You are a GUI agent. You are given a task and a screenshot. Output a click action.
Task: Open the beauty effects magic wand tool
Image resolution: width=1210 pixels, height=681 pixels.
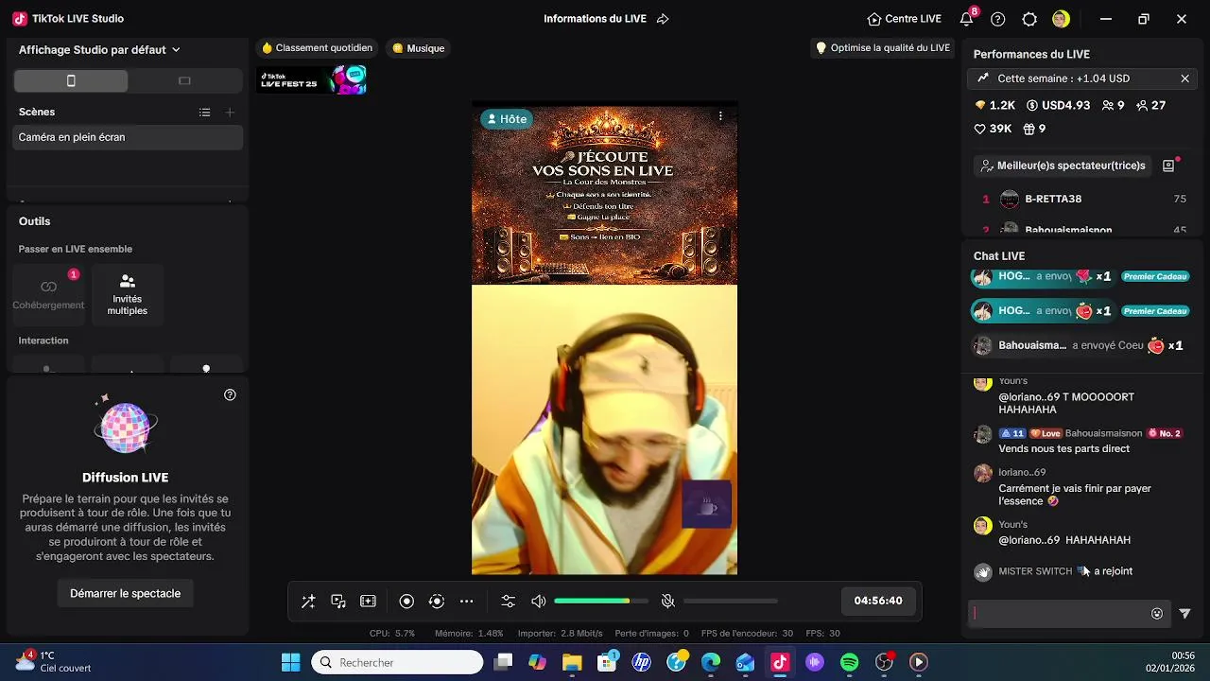point(308,601)
